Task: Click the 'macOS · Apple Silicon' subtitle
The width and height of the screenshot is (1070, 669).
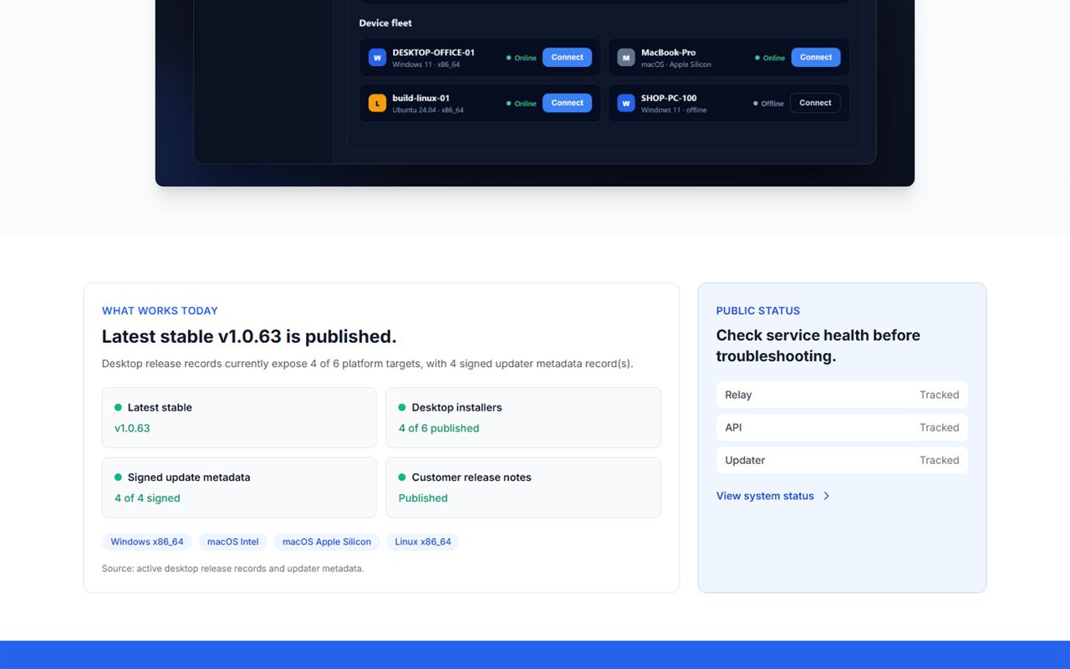Action: [676, 64]
